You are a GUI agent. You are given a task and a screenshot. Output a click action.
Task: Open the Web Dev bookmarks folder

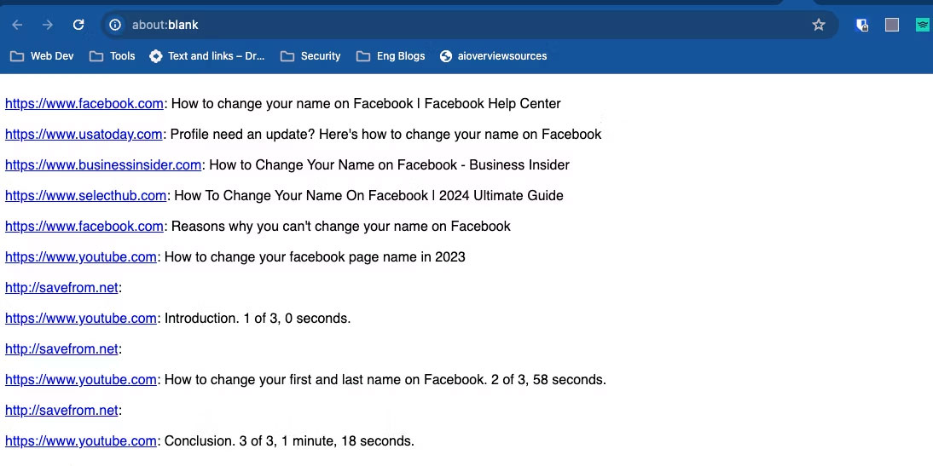click(42, 56)
